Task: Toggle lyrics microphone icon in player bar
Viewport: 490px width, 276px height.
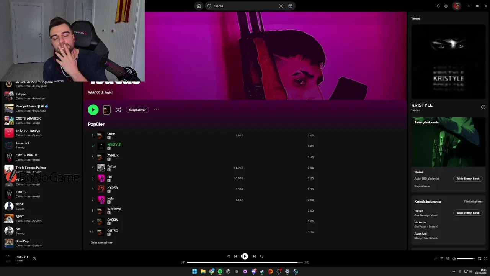Action: click(436, 258)
